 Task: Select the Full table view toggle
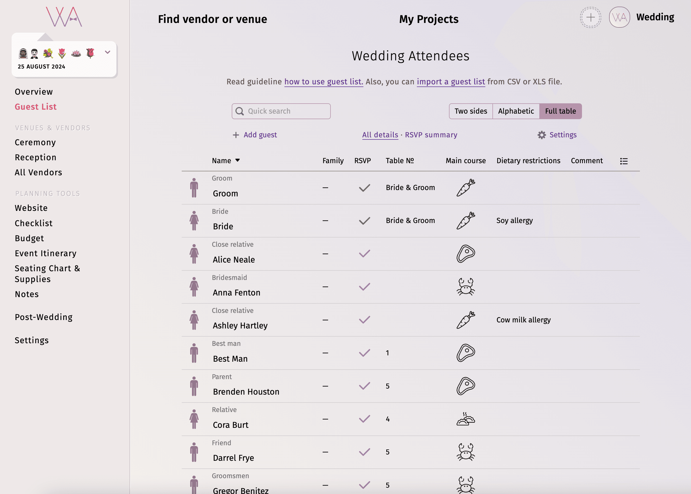(560, 111)
